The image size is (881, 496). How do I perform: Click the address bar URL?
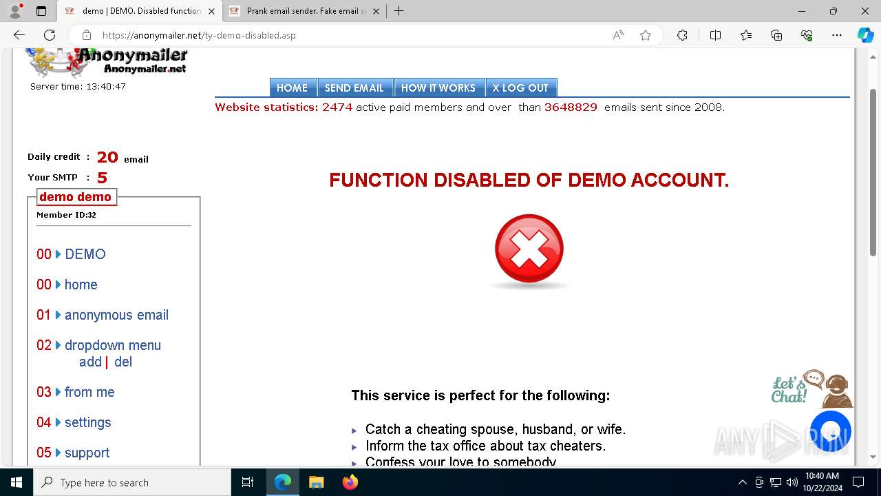pyautogui.click(x=199, y=35)
